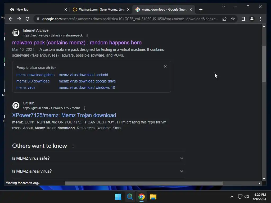This screenshot has width=271, height=203.
Task: Open a new tab with plus button
Action: (201, 10)
